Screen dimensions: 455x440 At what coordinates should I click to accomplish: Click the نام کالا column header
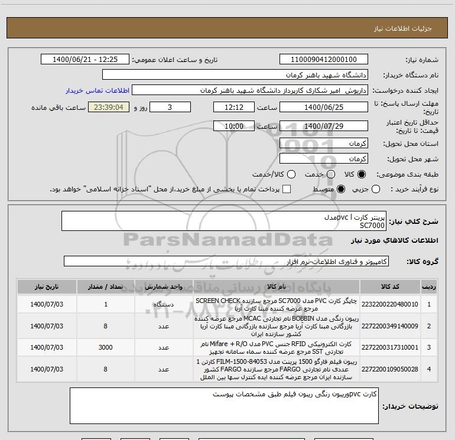pos(277,287)
